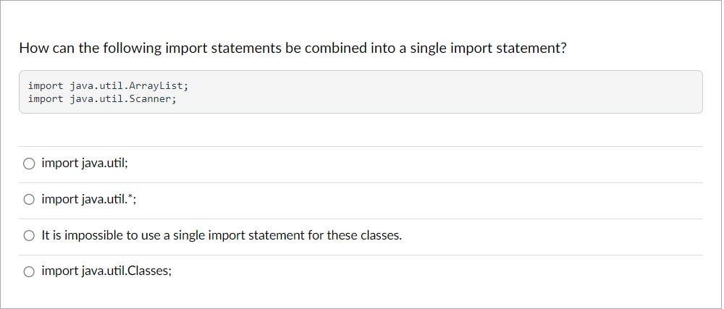Image resolution: width=724 pixels, height=309 pixels.
Task: Click the "import java.util;" answer label
Action: pos(85,164)
